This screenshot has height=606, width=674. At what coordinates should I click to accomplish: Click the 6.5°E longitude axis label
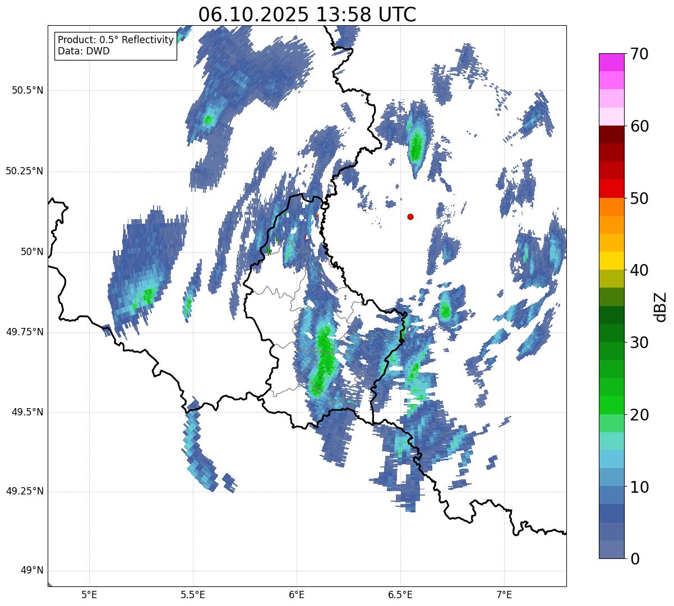[400, 594]
